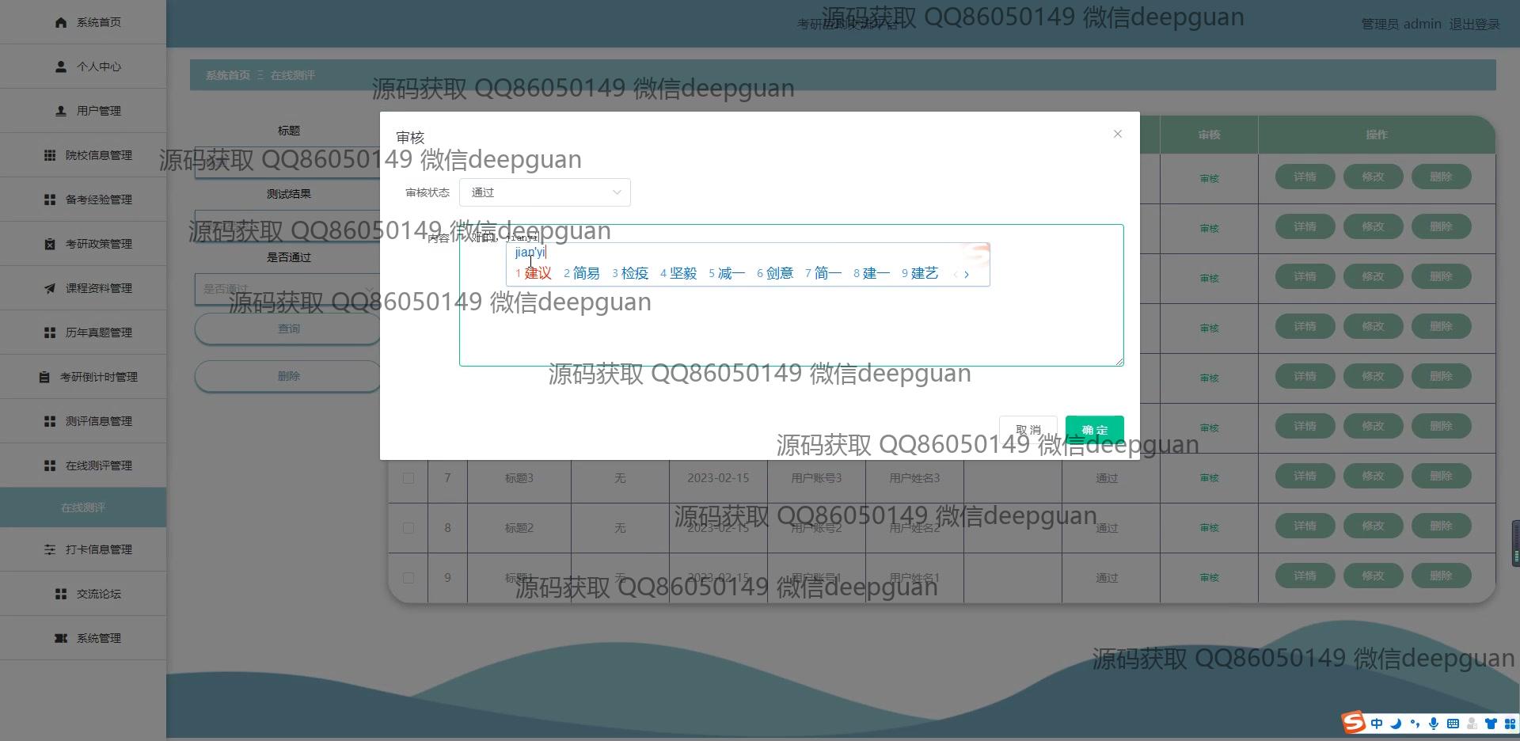Close the 审核 dialog with the X
The image size is (1520, 741).
coord(1117,134)
